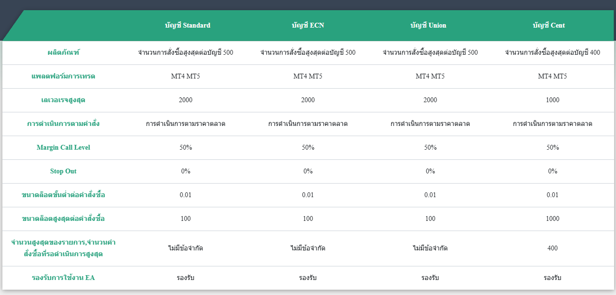Select the ขนาดล็อตสูงสุดต่อคำสั่งซื้อ row label
Viewport: 616px width, 295px height.
coord(63,218)
